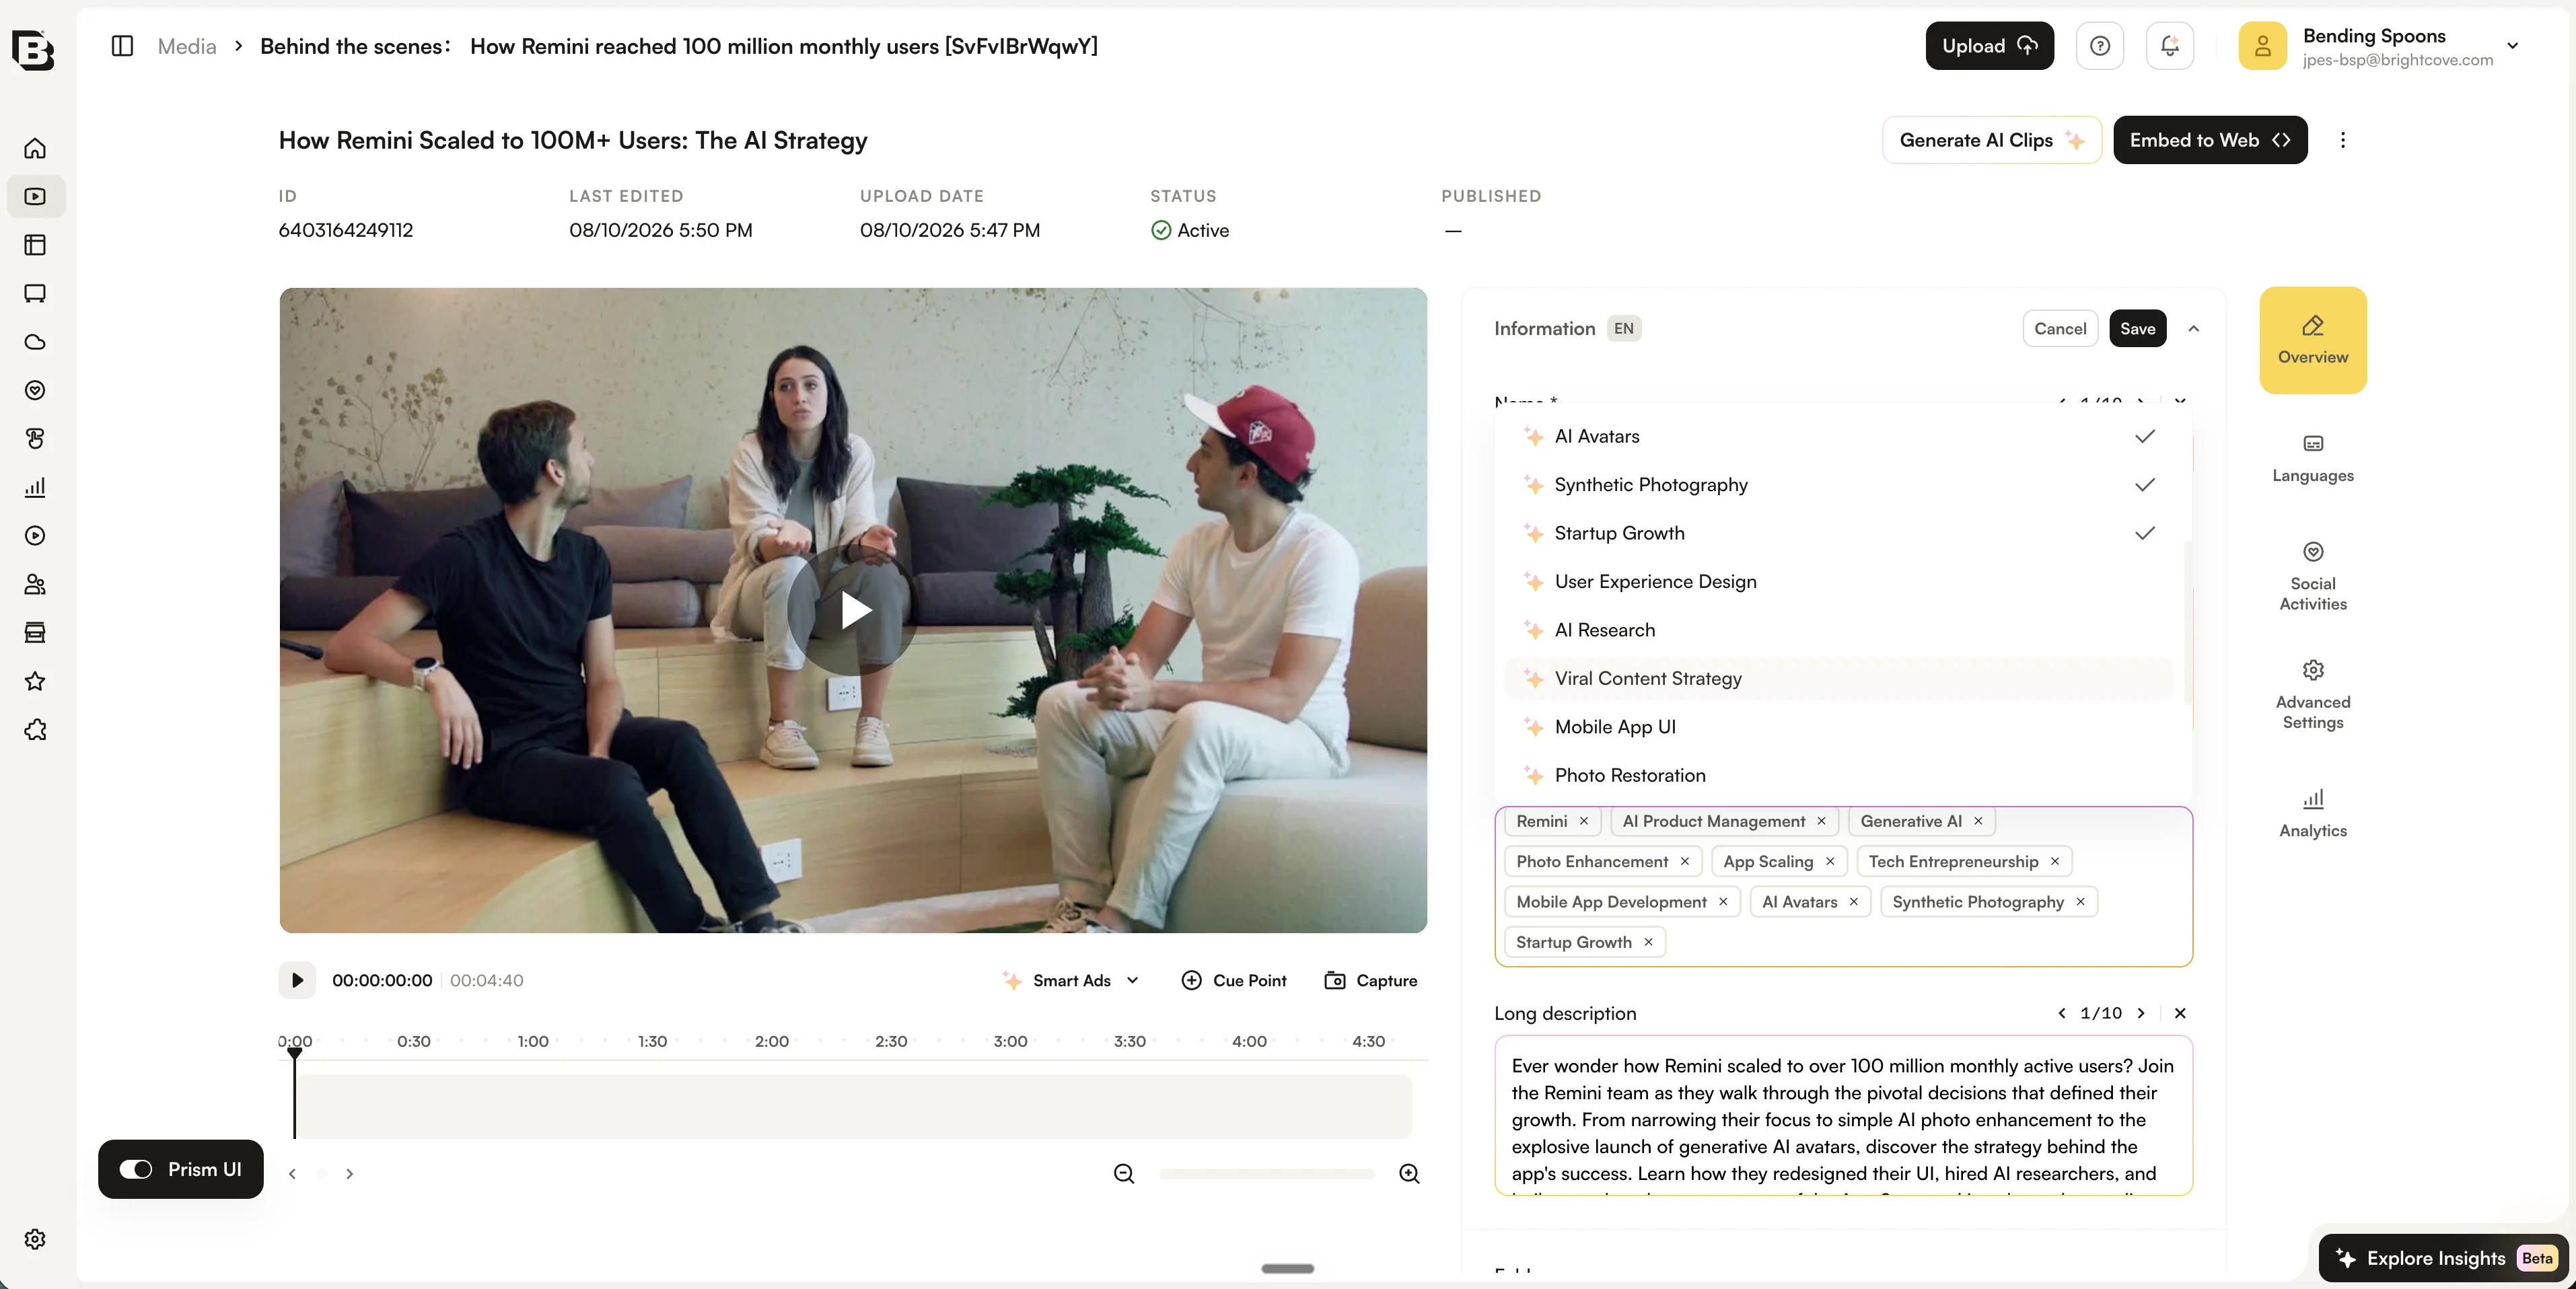Show next Long description suggestion
The image size is (2576, 1289).
pyautogui.click(x=2141, y=1013)
